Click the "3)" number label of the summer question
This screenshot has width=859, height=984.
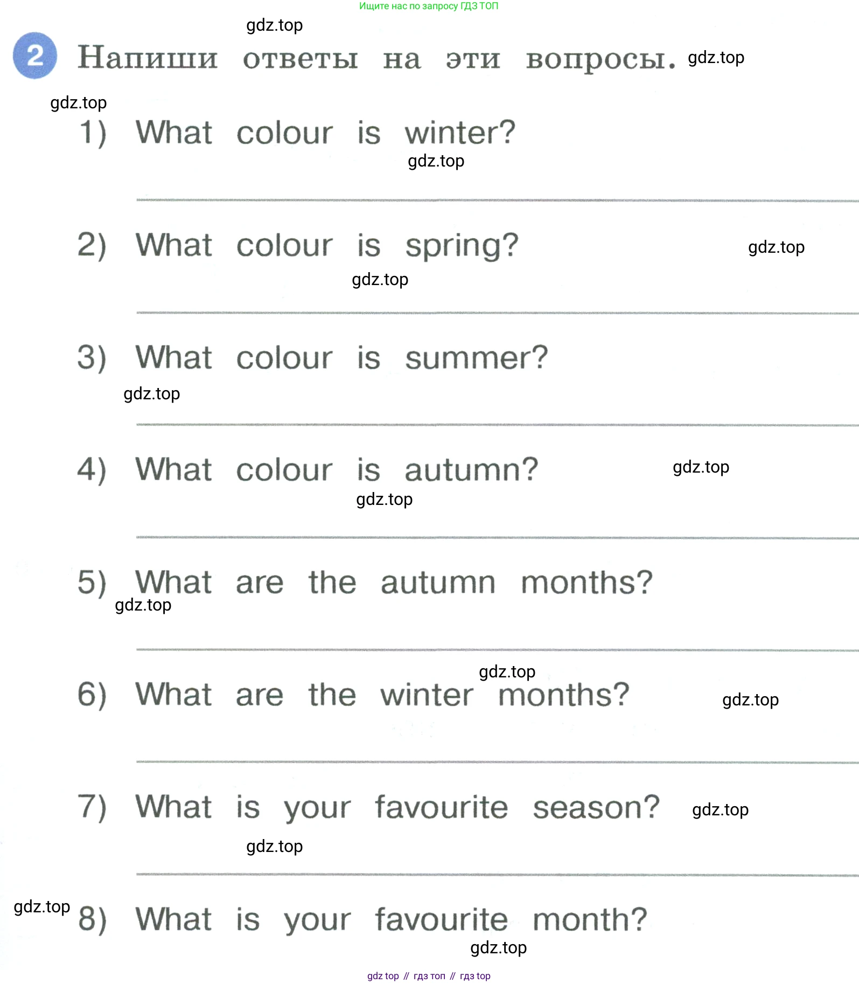coord(92,358)
